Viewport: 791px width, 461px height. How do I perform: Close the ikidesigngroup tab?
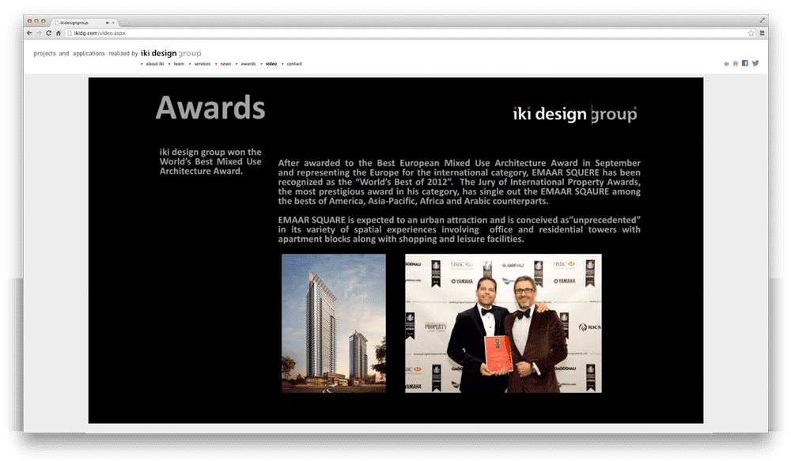coord(113,23)
